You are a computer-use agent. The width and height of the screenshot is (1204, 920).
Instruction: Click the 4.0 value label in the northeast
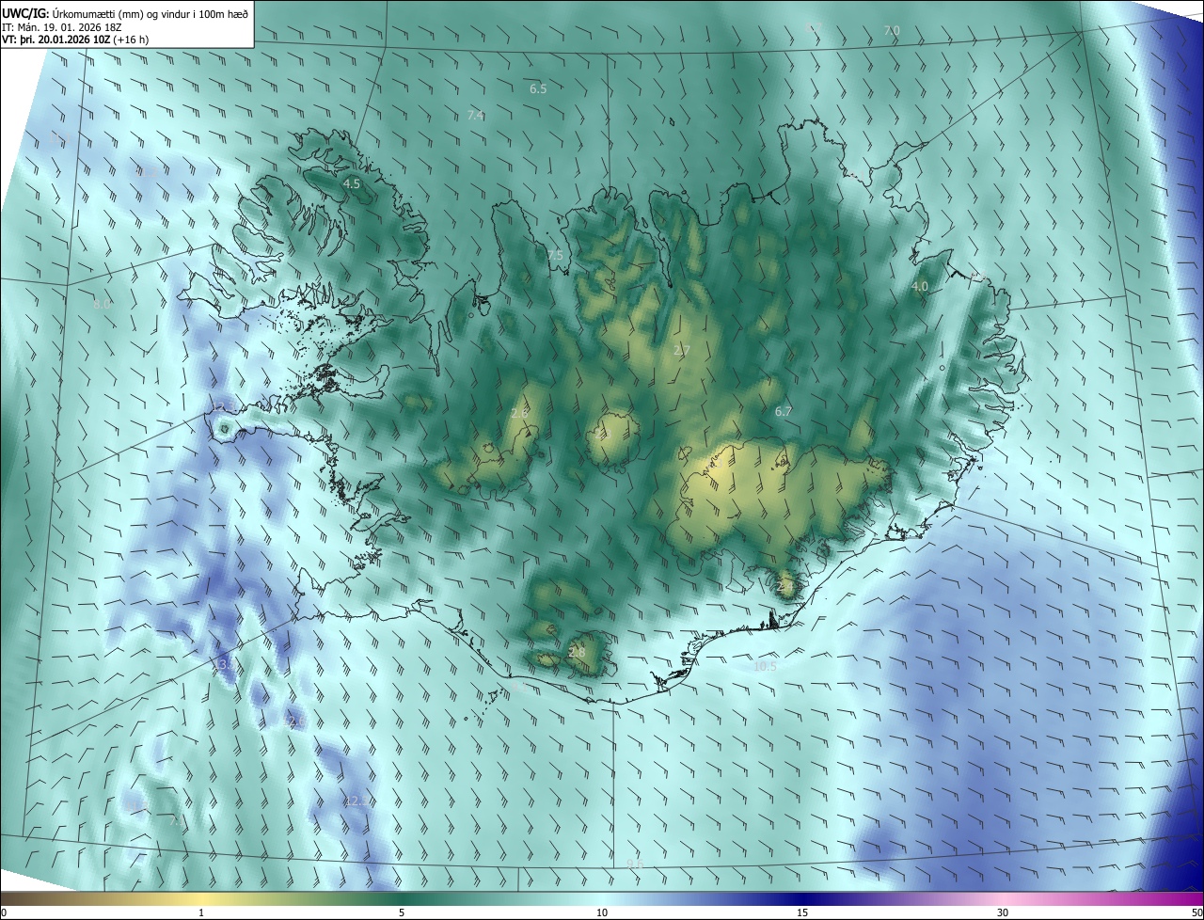pyautogui.click(x=920, y=287)
